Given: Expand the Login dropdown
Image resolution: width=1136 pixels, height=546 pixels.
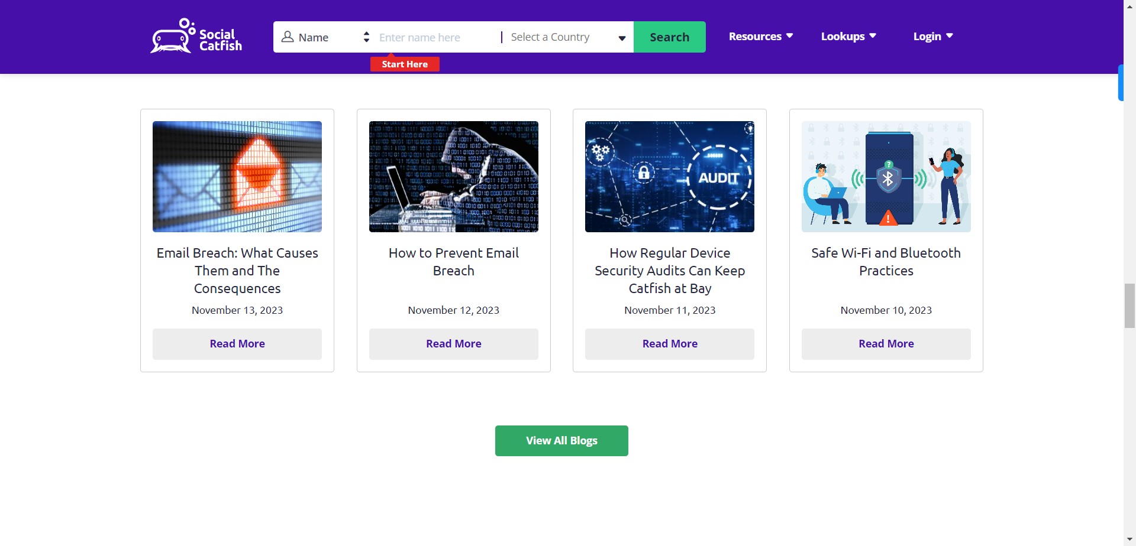Looking at the screenshot, I should coord(932,36).
